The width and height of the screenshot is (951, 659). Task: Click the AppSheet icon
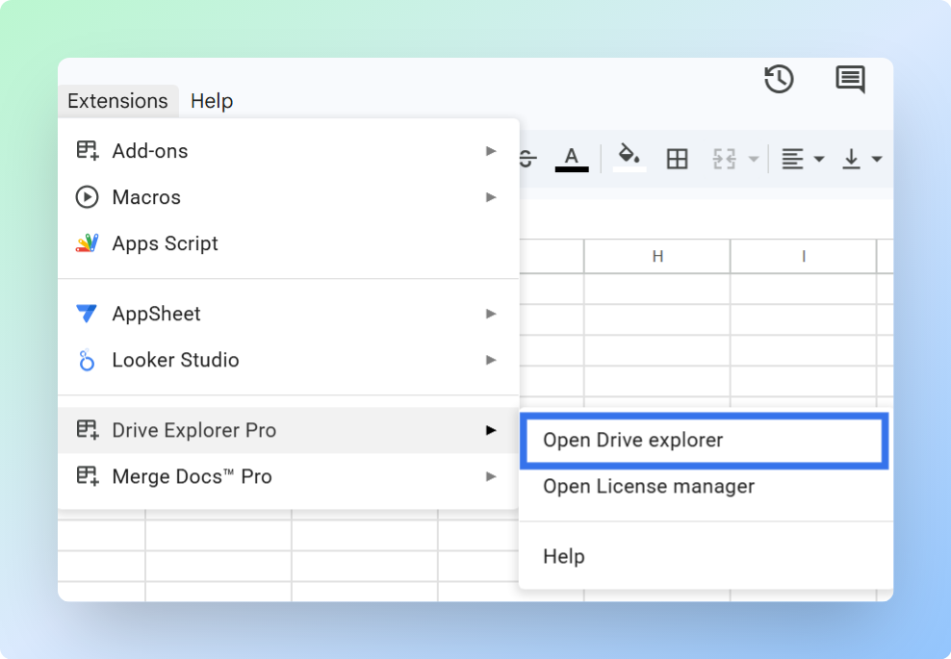pos(87,313)
